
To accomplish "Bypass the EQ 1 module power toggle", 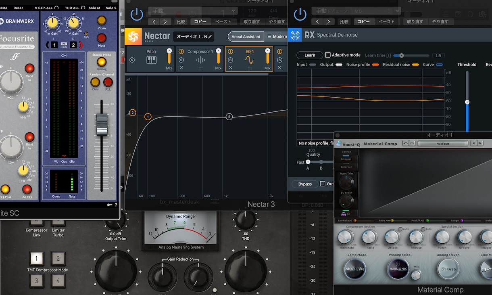I will 230,52.
